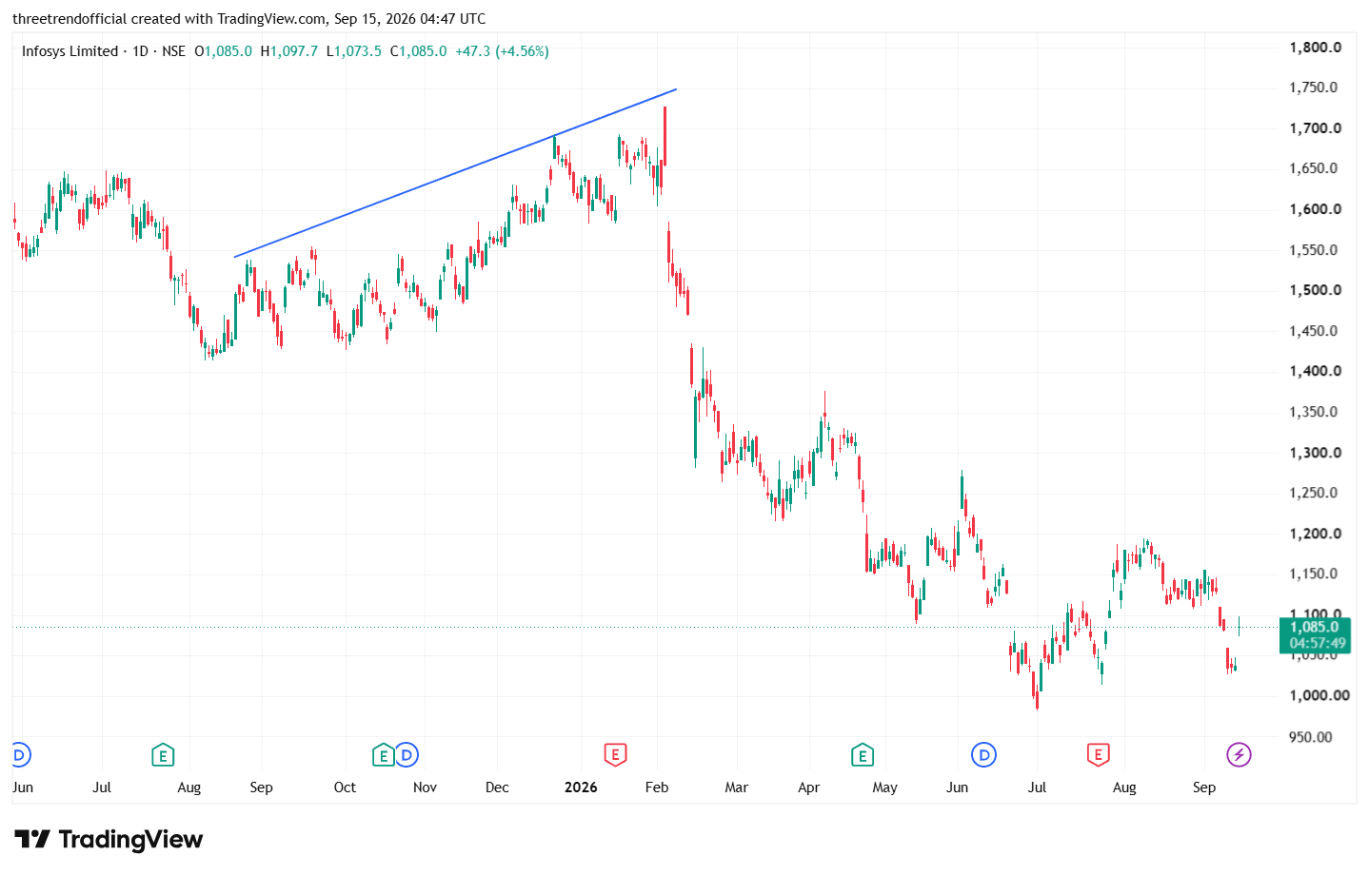Click the 1,200.0 price scale label
Image resolution: width=1369 pixels, height=875 pixels.
pos(1315,534)
